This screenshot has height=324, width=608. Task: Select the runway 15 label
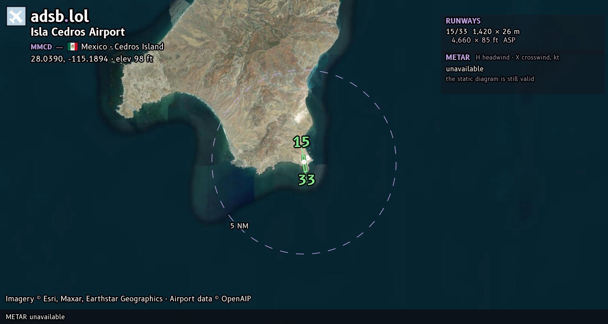[301, 142]
